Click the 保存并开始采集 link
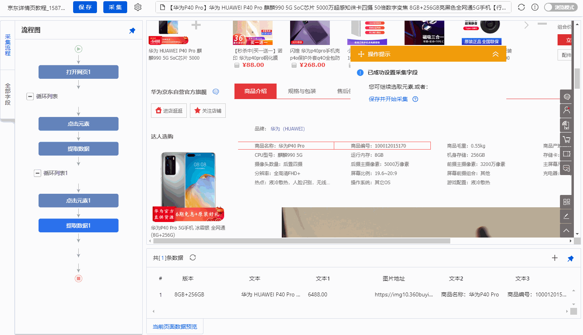Image resolution: width=583 pixels, height=335 pixels. point(388,99)
